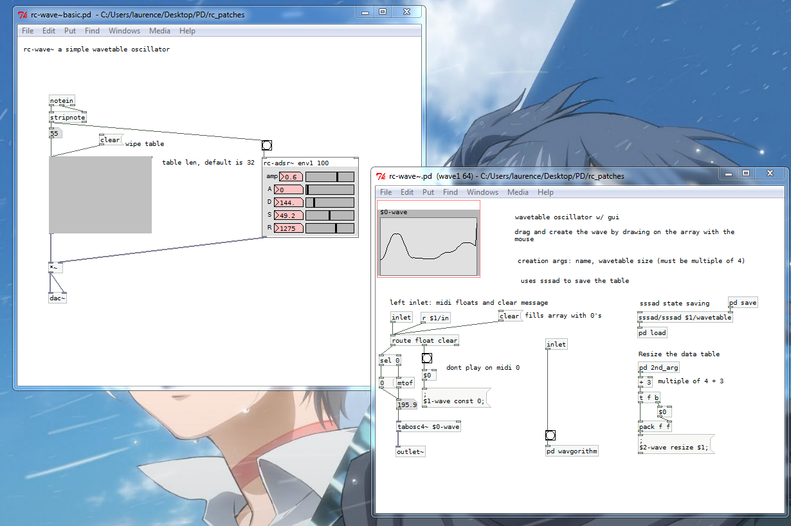The image size is (791, 526).
Task: Open Help menu in rc-wave~basic.pd window
Action: (x=187, y=31)
